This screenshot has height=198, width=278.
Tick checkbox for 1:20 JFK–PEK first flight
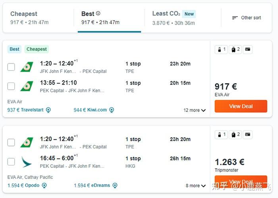tap(11, 67)
